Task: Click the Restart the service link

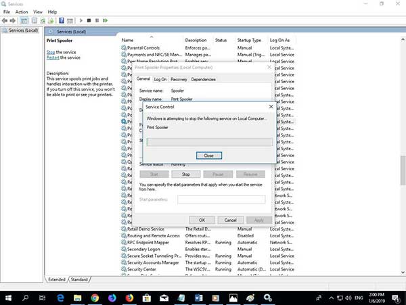Action: pyautogui.click(x=53, y=57)
